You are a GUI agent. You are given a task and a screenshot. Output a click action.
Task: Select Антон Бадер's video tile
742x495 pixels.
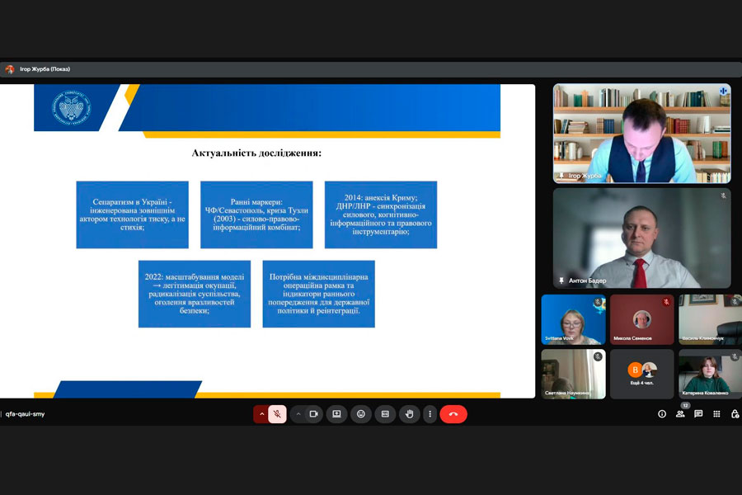pos(642,238)
